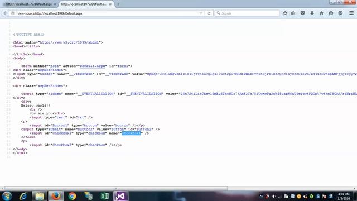Switch to Firefox in the taskbar
The height and width of the screenshot is (201, 357).
[x=56, y=196]
